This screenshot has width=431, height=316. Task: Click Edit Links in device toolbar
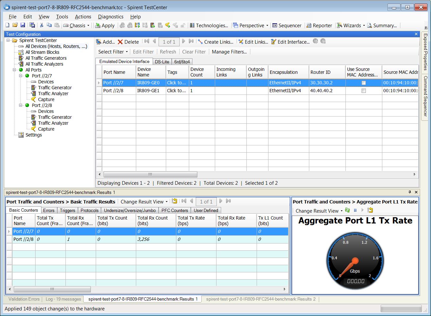point(253,42)
